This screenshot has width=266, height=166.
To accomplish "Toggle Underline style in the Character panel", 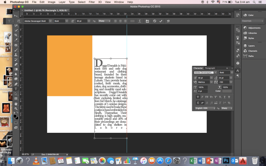I will (x=224, y=97).
